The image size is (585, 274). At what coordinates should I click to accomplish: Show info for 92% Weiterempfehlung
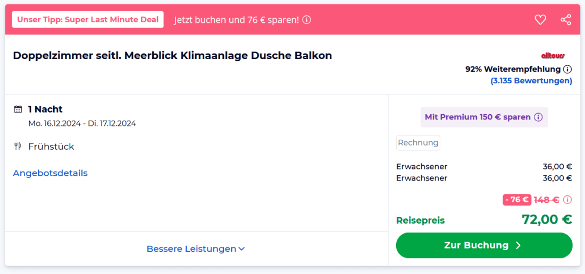coord(567,69)
